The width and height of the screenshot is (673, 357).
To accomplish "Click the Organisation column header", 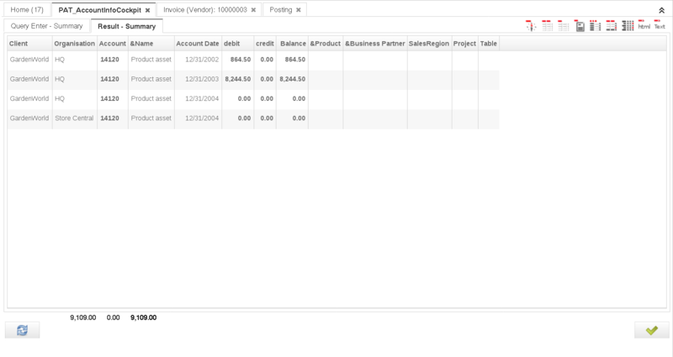I will [74, 43].
